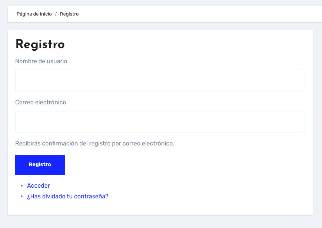
Task: Click the Nombre de usuario label
Action: 41,61
